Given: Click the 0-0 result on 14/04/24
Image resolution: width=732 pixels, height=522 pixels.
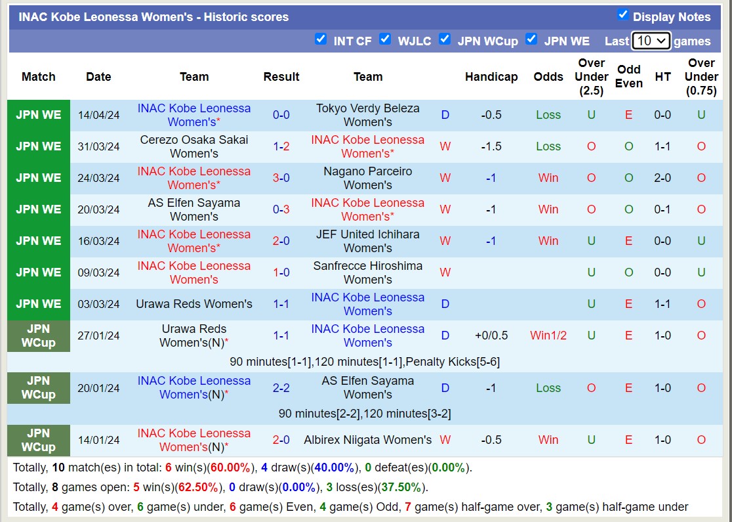Looking at the screenshot, I should click(x=281, y=115).
